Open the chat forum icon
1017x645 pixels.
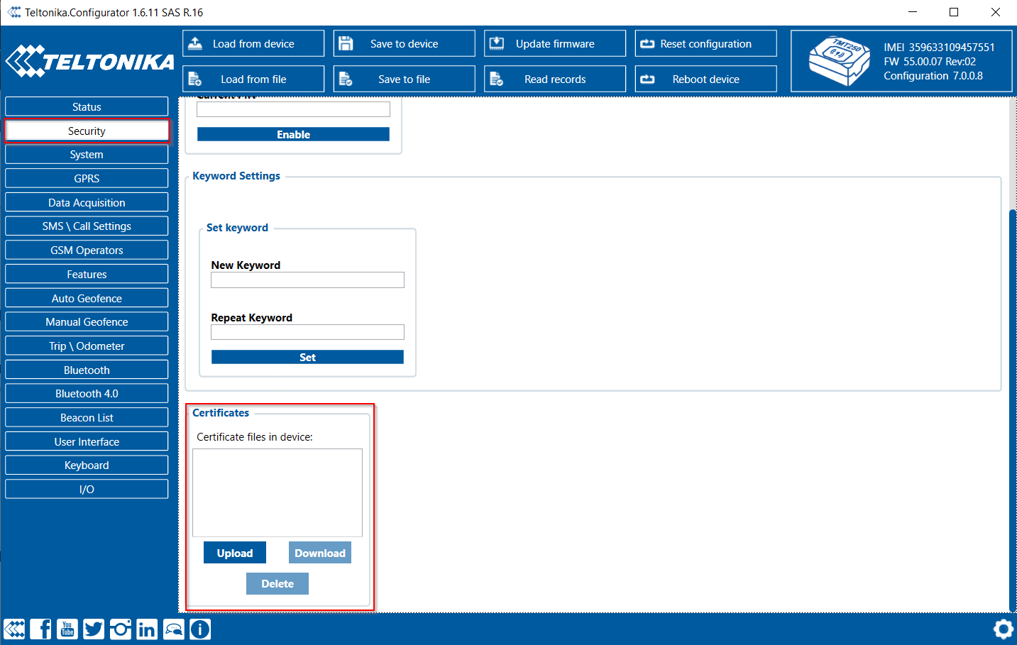(x=174, y=629)
